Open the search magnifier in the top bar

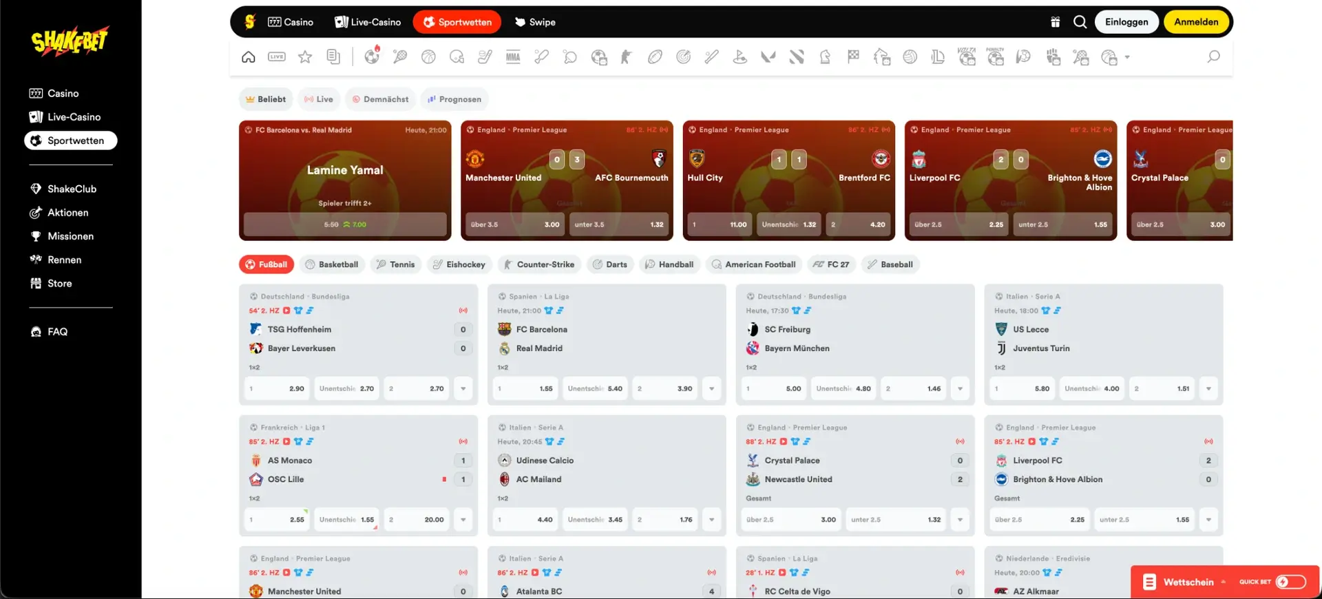(1080, 22)
